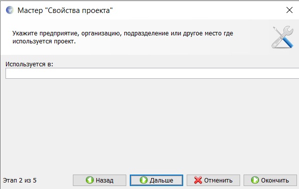Focus the Используется в text field
This screenshot has width=299, height=189.
tap(152, 73)
